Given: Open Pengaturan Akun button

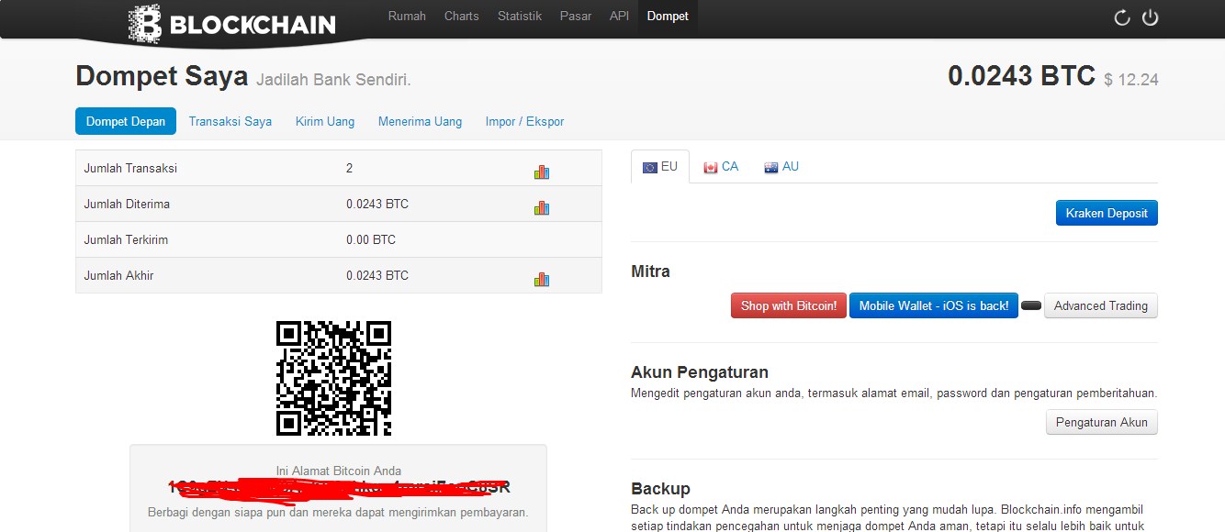Looking at the screenshot, I should click(1102, 422).
